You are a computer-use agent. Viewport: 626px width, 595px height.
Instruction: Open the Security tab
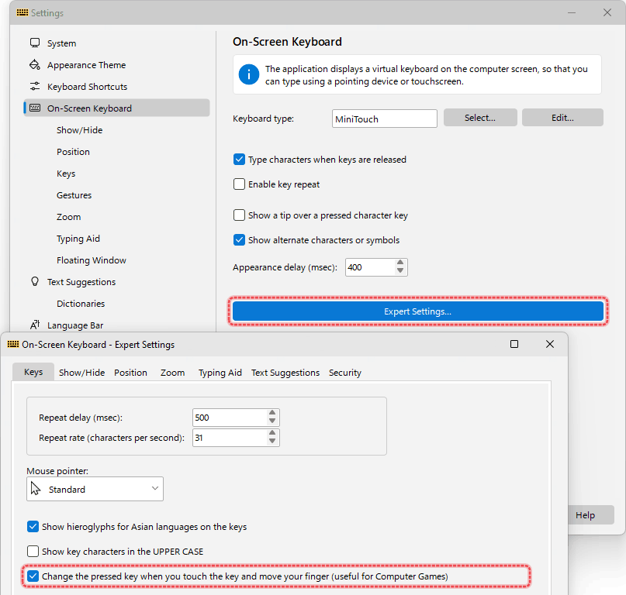pos(345,373)
